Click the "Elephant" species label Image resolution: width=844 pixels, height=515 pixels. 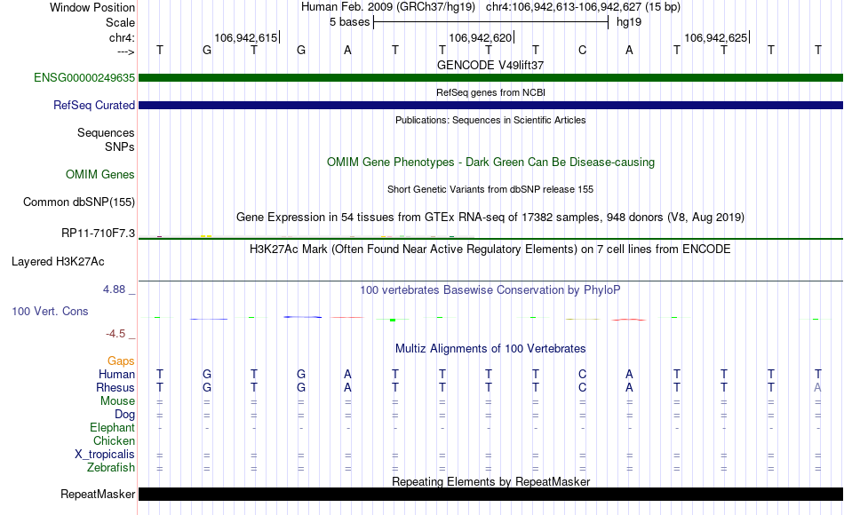[112, 427]
